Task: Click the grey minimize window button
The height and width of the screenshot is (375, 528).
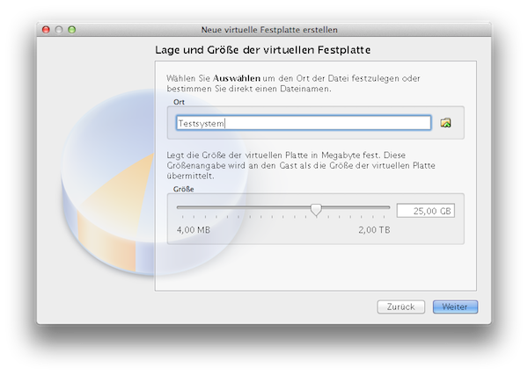Action: 59,30
